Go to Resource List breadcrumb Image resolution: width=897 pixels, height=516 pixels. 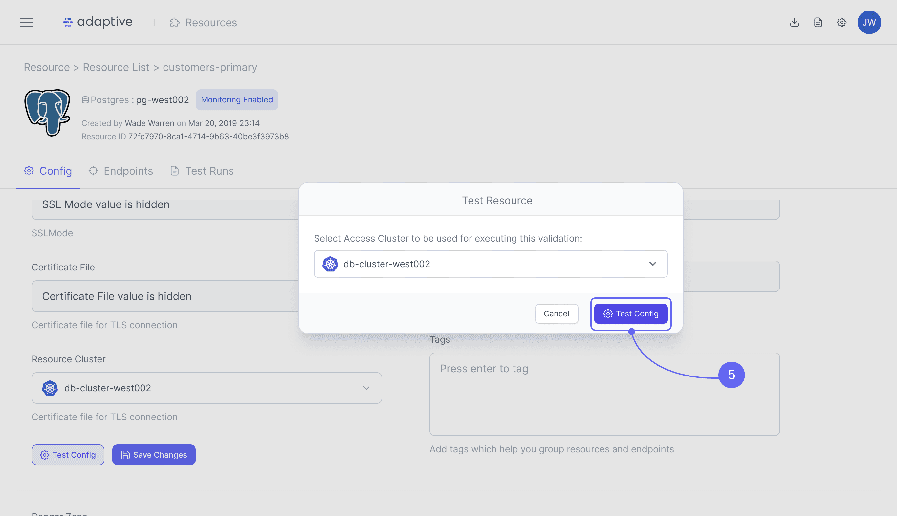point(116,67)
